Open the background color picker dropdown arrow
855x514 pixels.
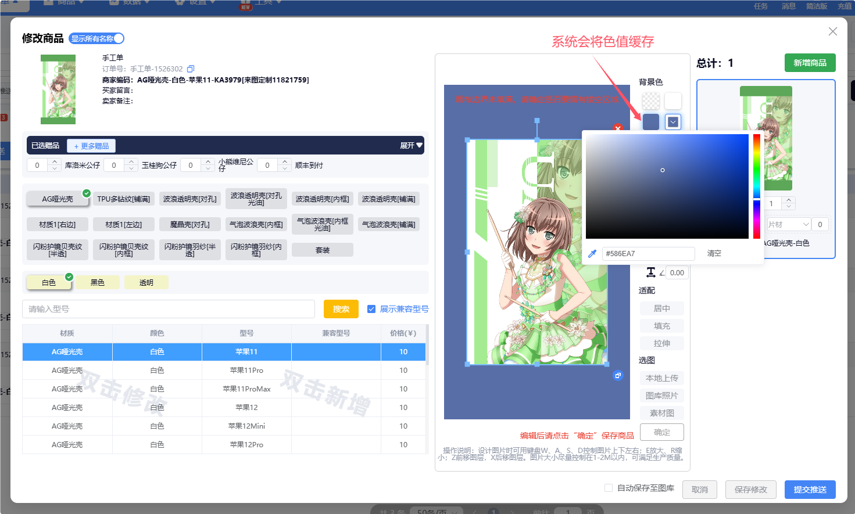point(673,122)
